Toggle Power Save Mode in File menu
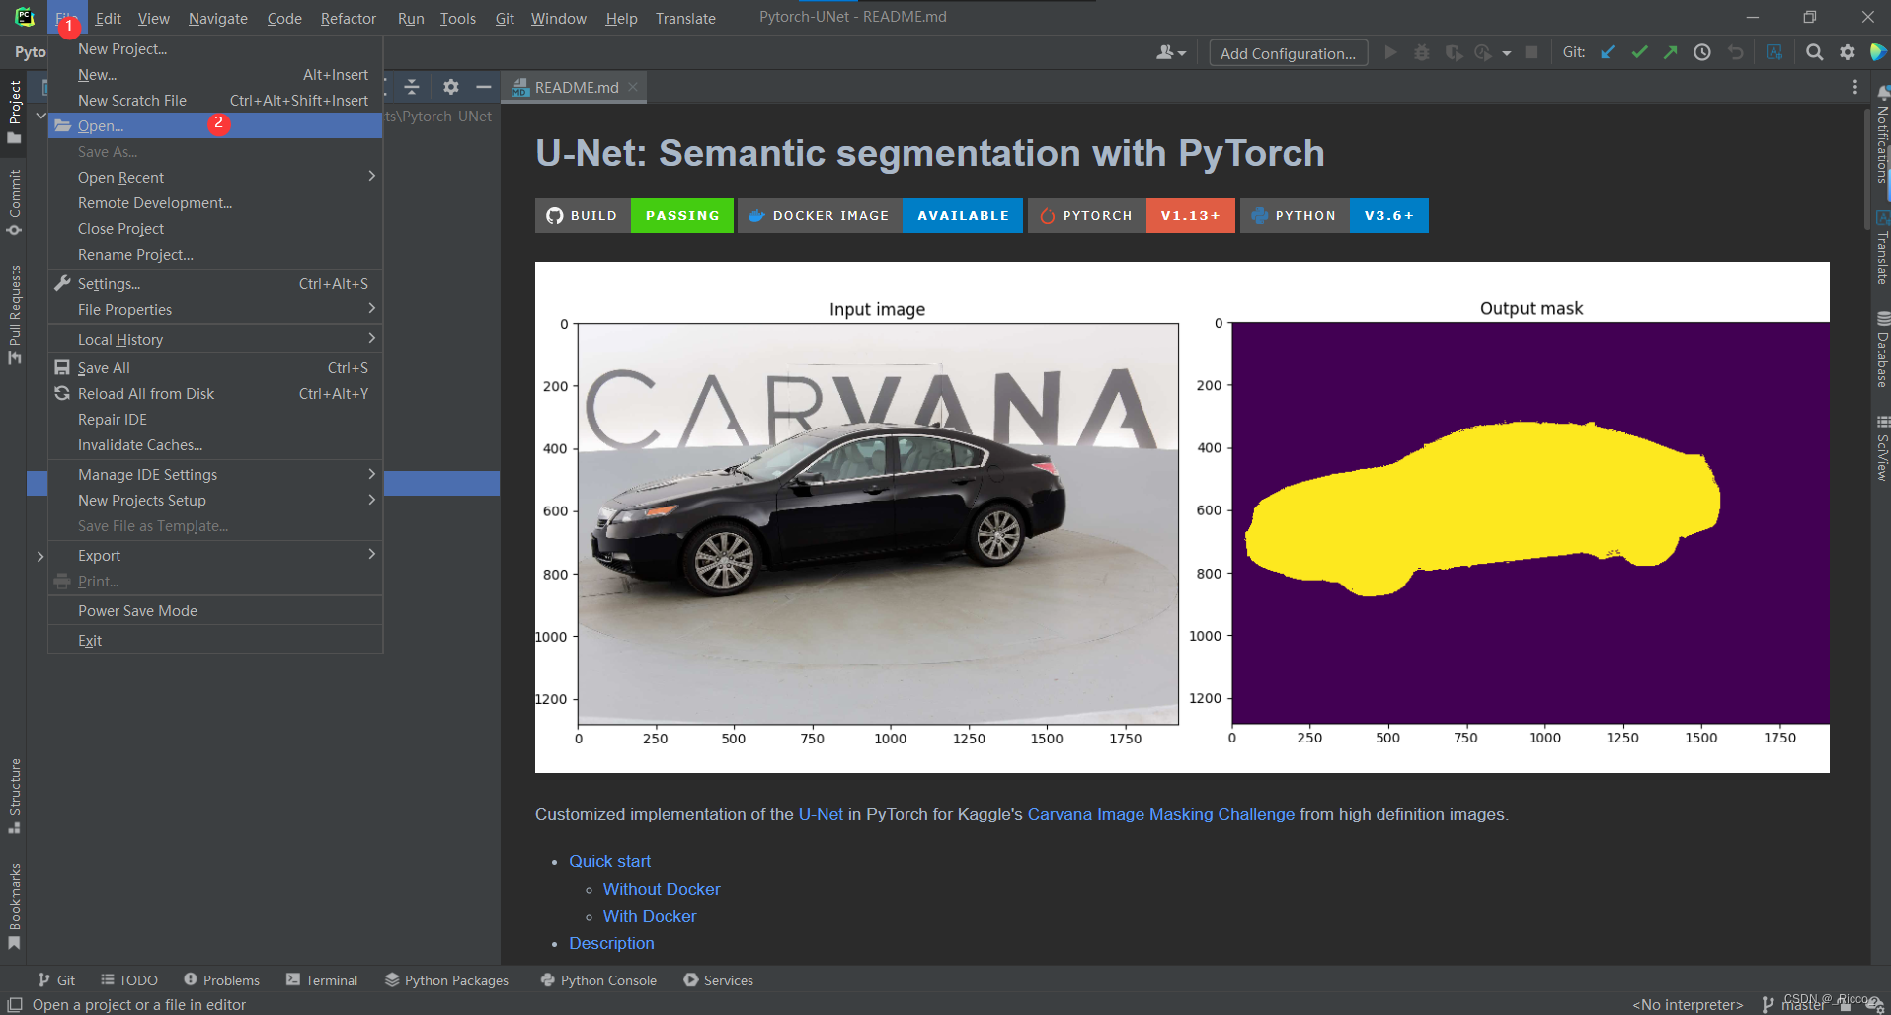 pos(215,610)
